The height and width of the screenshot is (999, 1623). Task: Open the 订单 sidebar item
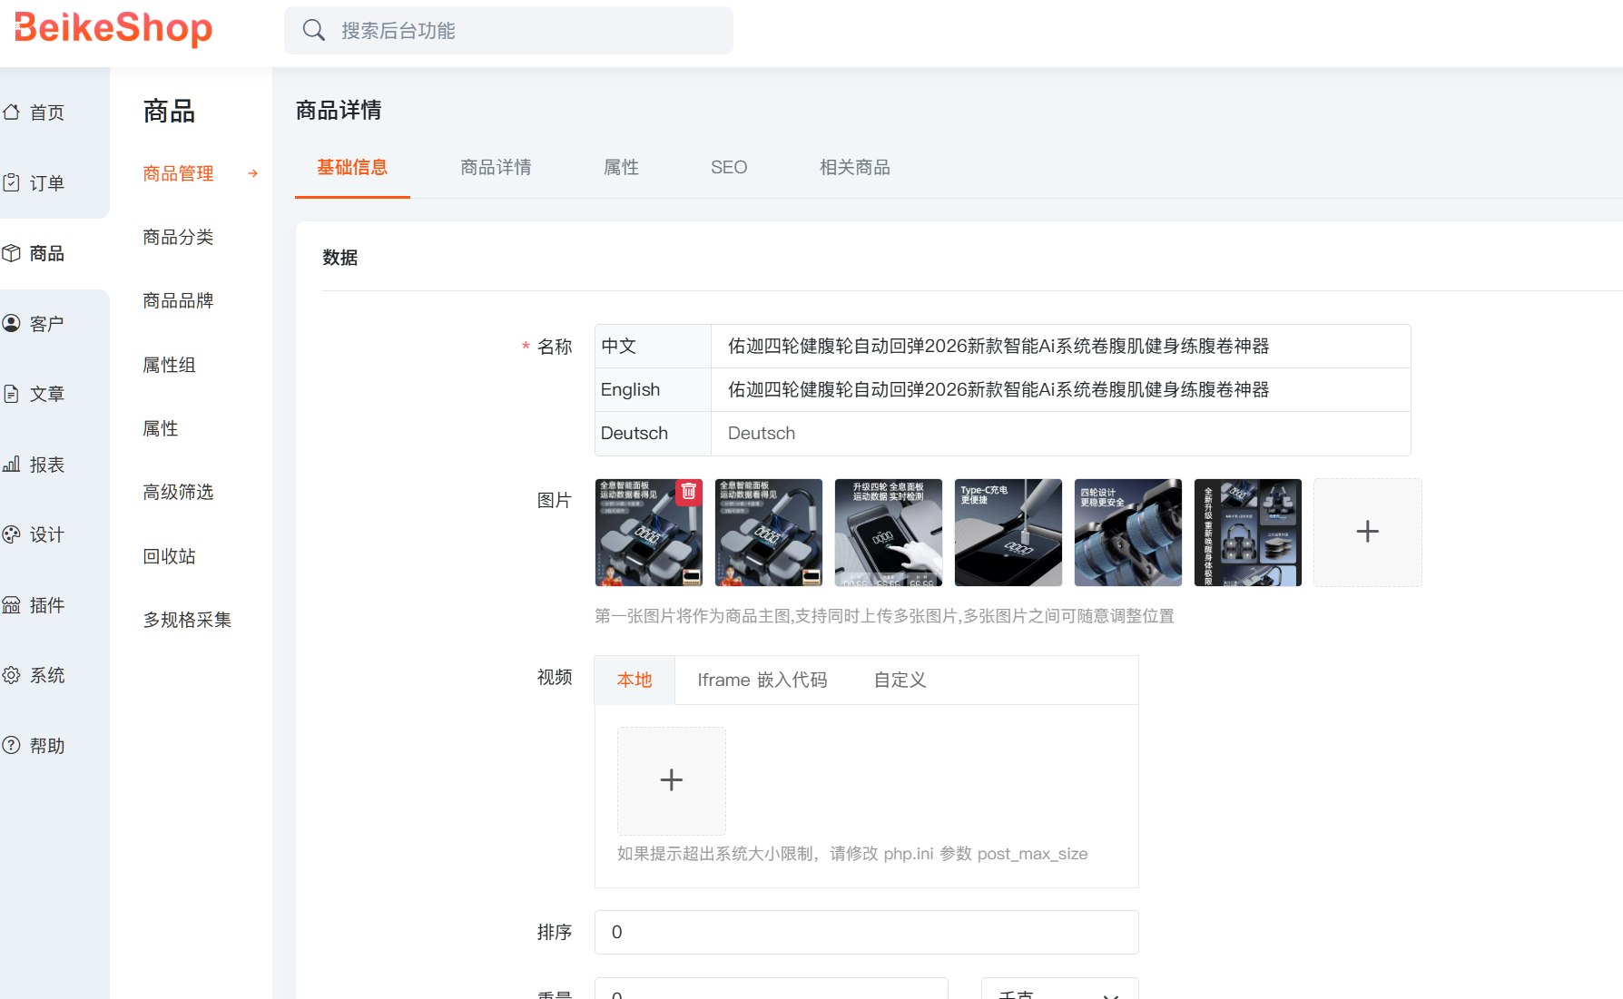(47, 183)
